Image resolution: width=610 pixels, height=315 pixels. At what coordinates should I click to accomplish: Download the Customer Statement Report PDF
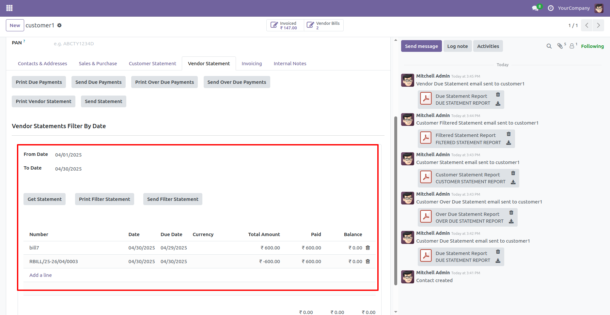(x=513, y=183)
